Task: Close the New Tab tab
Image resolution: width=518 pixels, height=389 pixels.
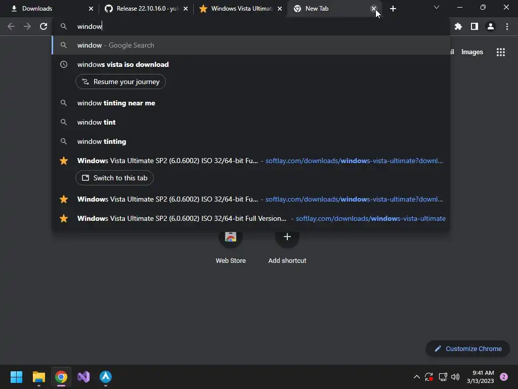Action: [374, 9]
